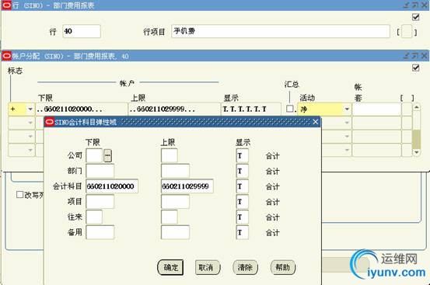Click the 部门 下限 input field
The width and height of the screenshot is (430, 285).
coord(100,171)
